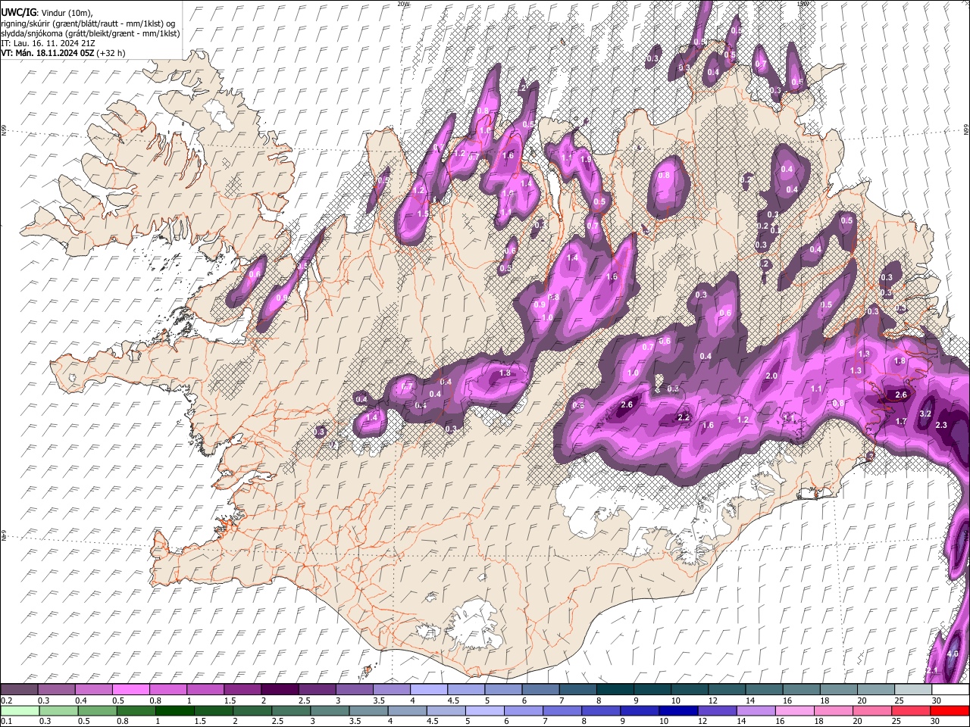Click the '20W' longitude label at the top edge
970x727 pixels.
click(404, 4)
